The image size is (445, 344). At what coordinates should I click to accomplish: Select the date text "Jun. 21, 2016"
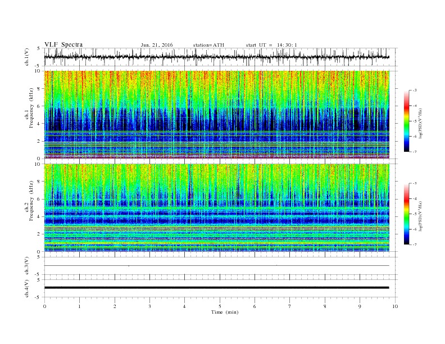157,45
